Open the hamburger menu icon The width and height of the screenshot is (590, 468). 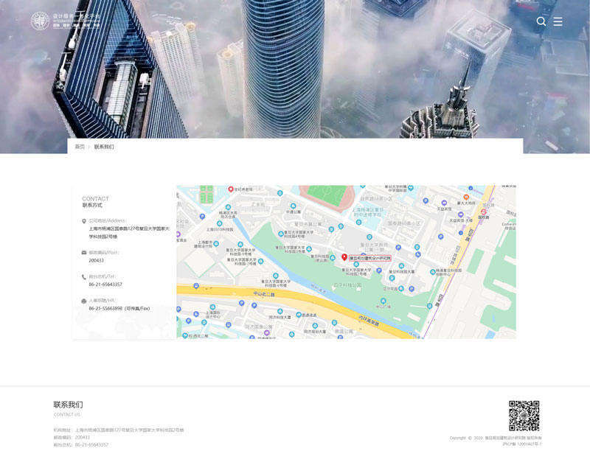tap(558, 21)
